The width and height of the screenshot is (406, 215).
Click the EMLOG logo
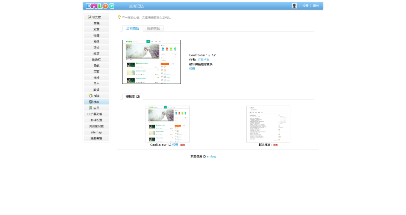pos(100,6)
